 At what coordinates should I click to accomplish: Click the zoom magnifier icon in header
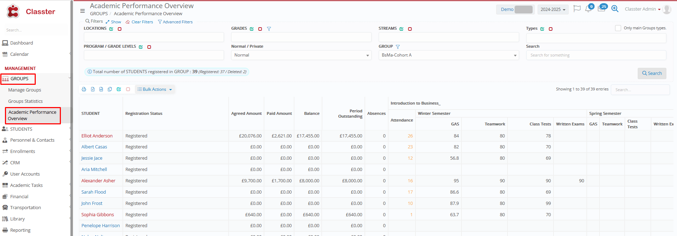615,9
